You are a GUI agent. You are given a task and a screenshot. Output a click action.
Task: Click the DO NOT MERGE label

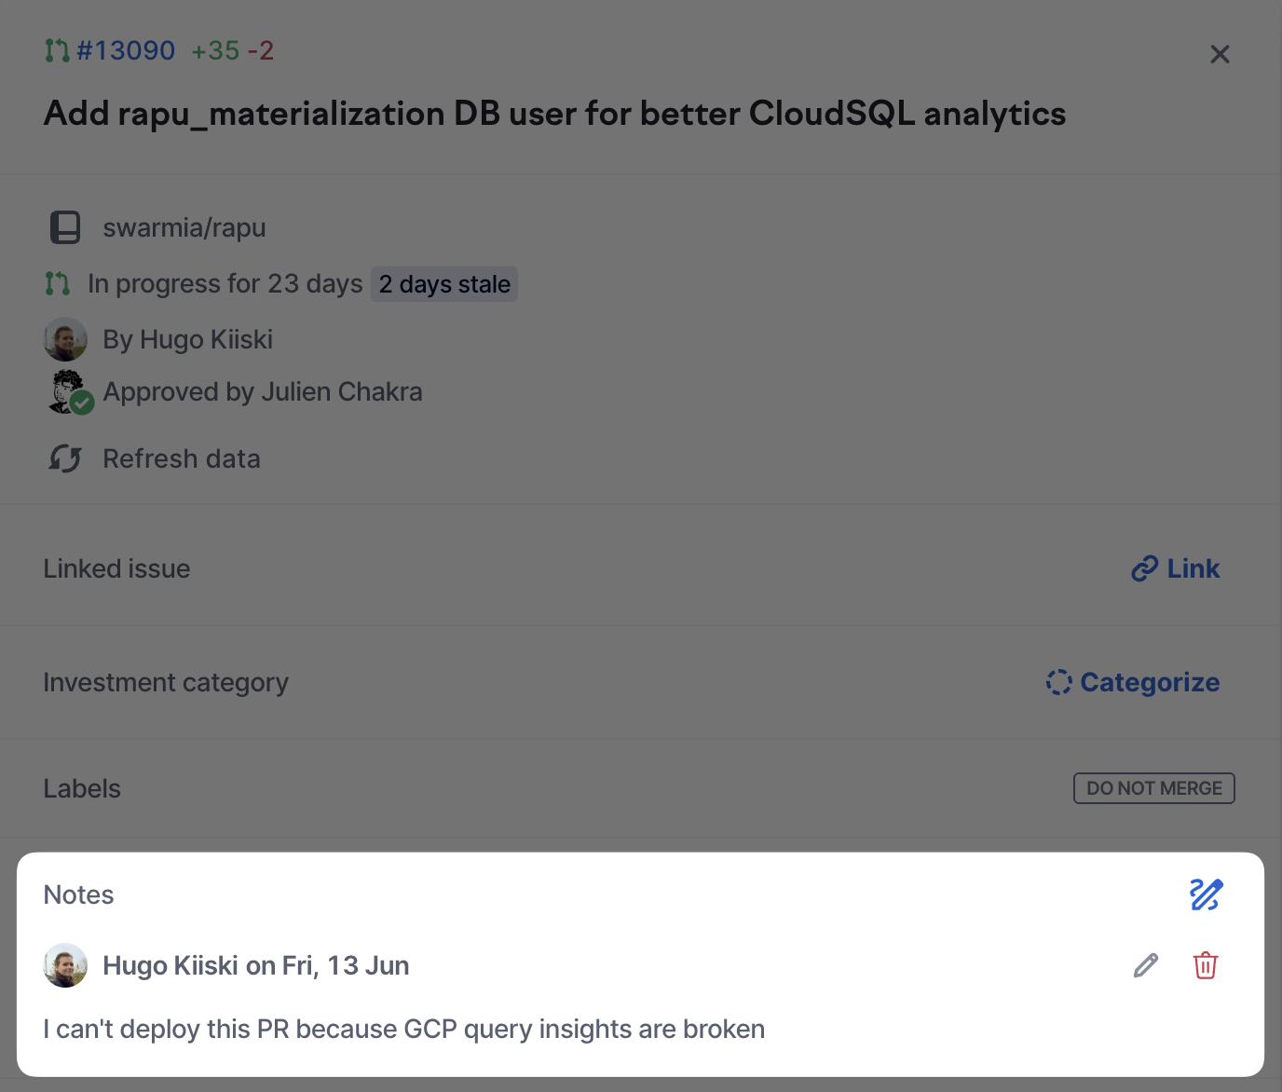pos(1153,788)
